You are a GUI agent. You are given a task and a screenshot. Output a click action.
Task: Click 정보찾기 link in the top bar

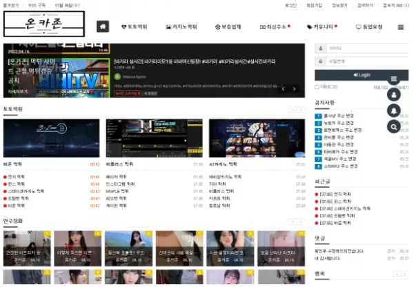tap(339, 6)
